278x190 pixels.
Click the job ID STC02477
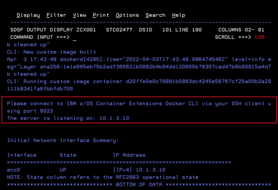(x=119, y=30)
